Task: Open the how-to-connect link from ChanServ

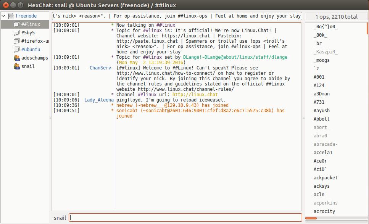Action: coord(166,73)
